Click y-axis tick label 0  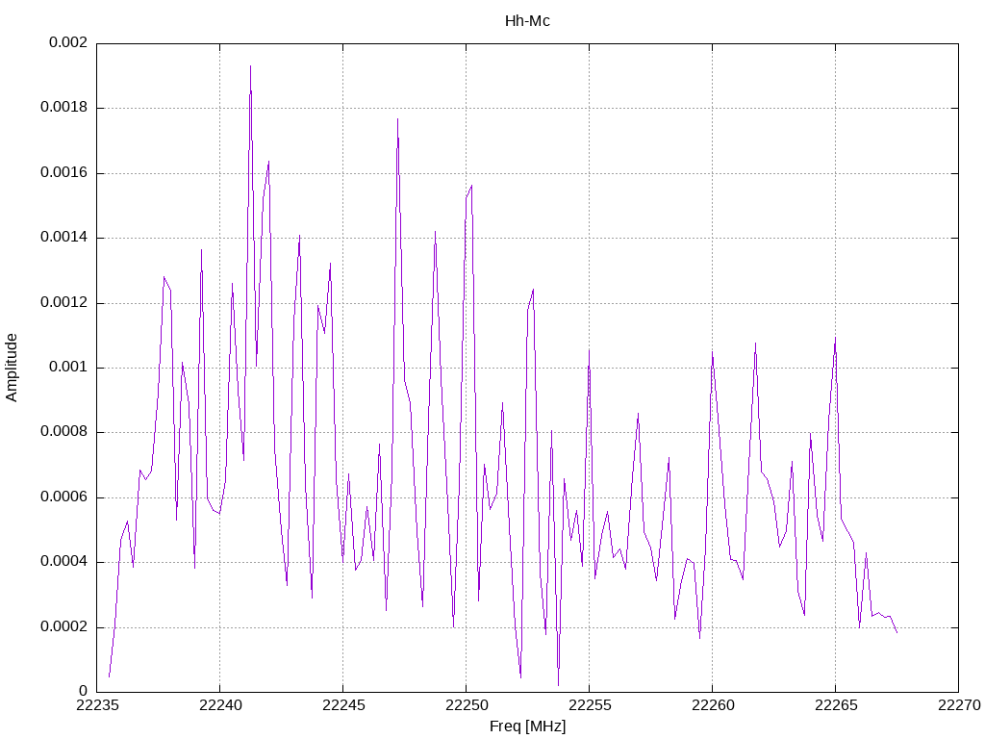[83, 692]
